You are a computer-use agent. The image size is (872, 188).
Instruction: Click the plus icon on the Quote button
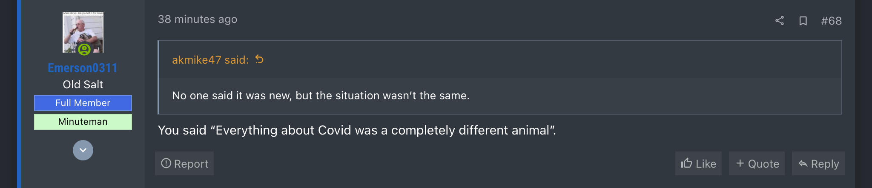(x=740, y=163)
